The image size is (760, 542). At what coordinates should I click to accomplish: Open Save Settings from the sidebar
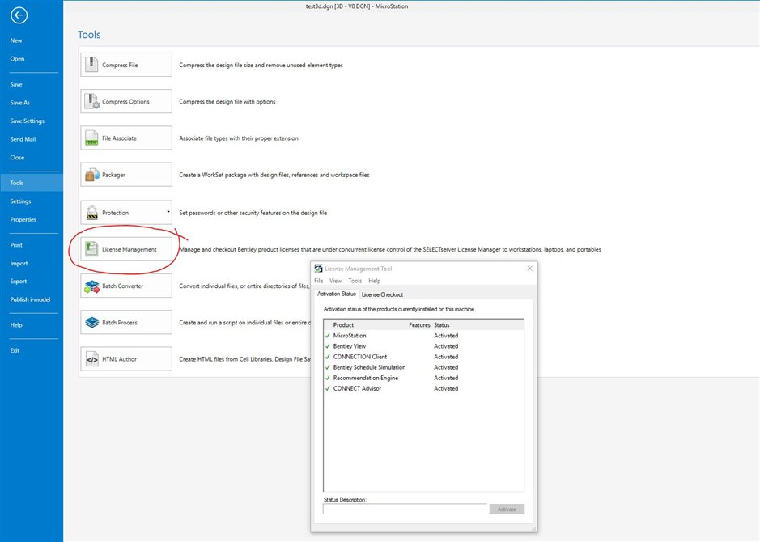(x=28, y=121)
